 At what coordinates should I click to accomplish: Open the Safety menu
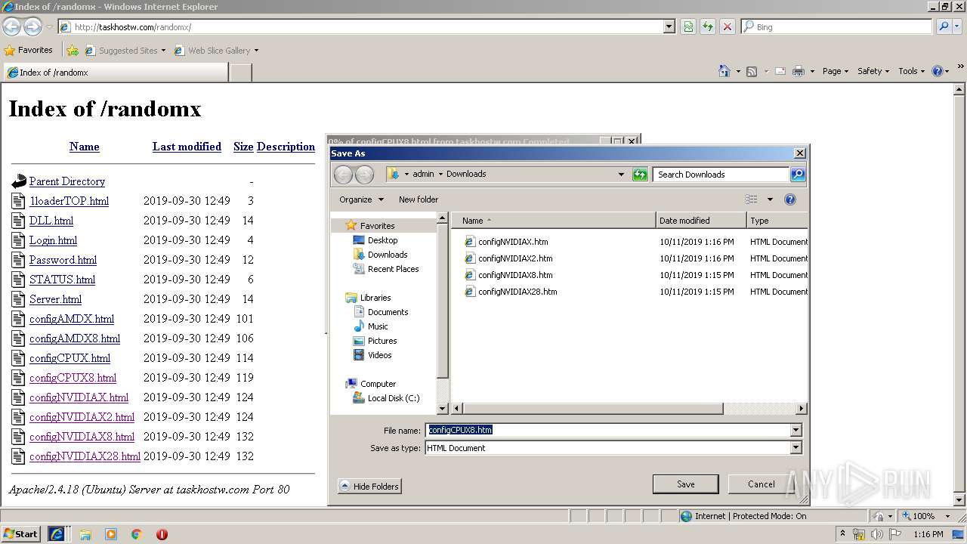874,71
